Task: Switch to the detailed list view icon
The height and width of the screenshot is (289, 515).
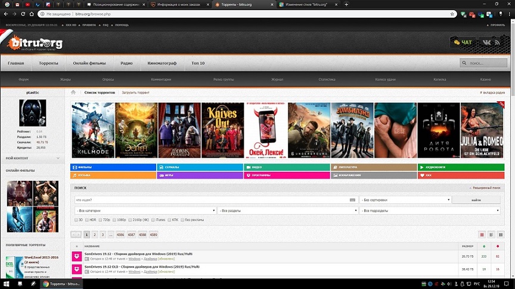Action: 491,235
